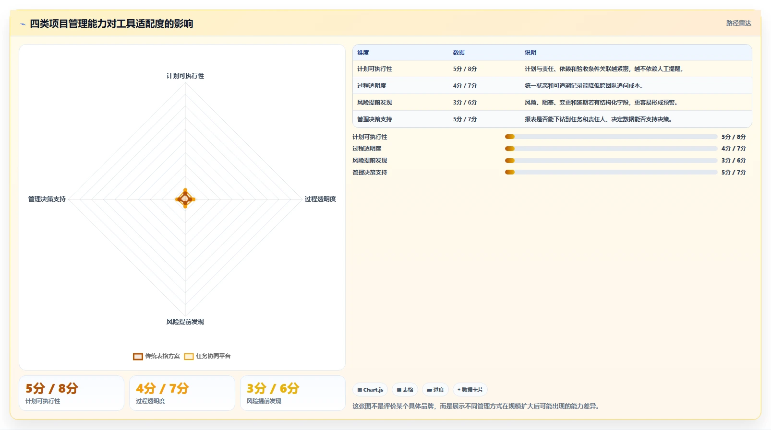
Task: Click the 管理决策支持 radar axis label
Action: tap(47, 199)
